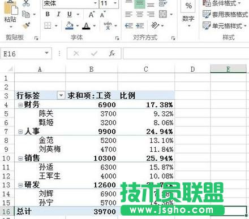Open the font name 宋体 dropdown
The width and height of the screenshot is (249, 219).
[x=96, y=3]
